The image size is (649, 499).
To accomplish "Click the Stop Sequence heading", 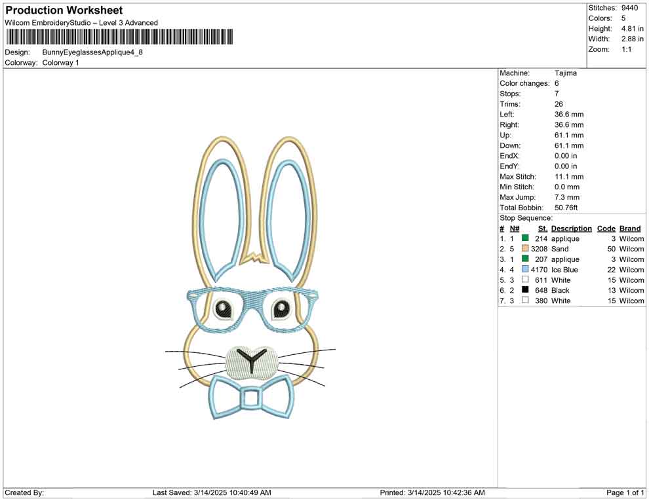I will coord(526,218).
